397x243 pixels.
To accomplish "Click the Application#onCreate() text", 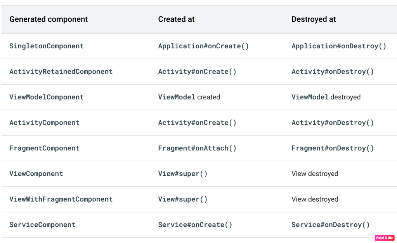I will (203, 46).
